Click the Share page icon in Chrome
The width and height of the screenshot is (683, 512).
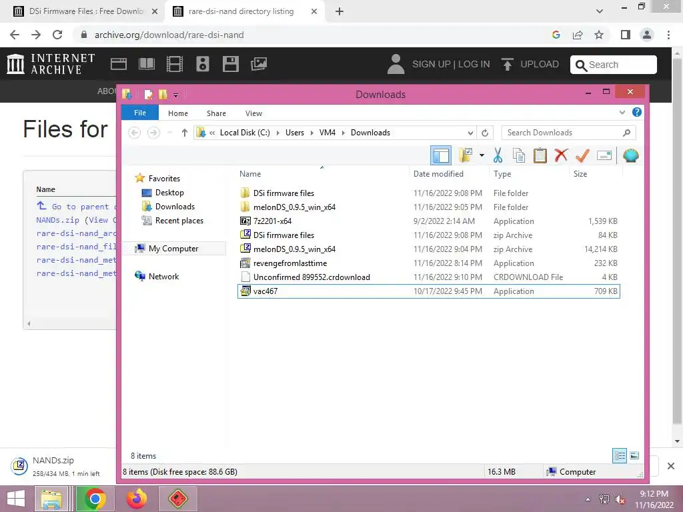tap(578, 35)
